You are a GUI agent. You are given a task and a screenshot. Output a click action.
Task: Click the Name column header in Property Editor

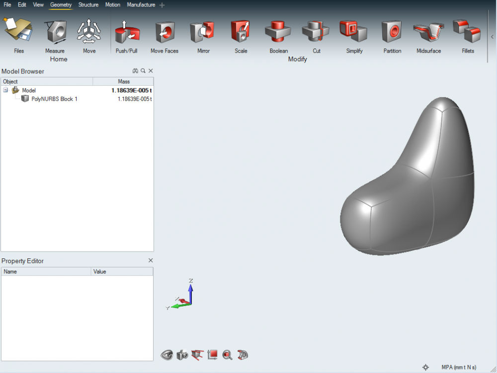[46, 271]
